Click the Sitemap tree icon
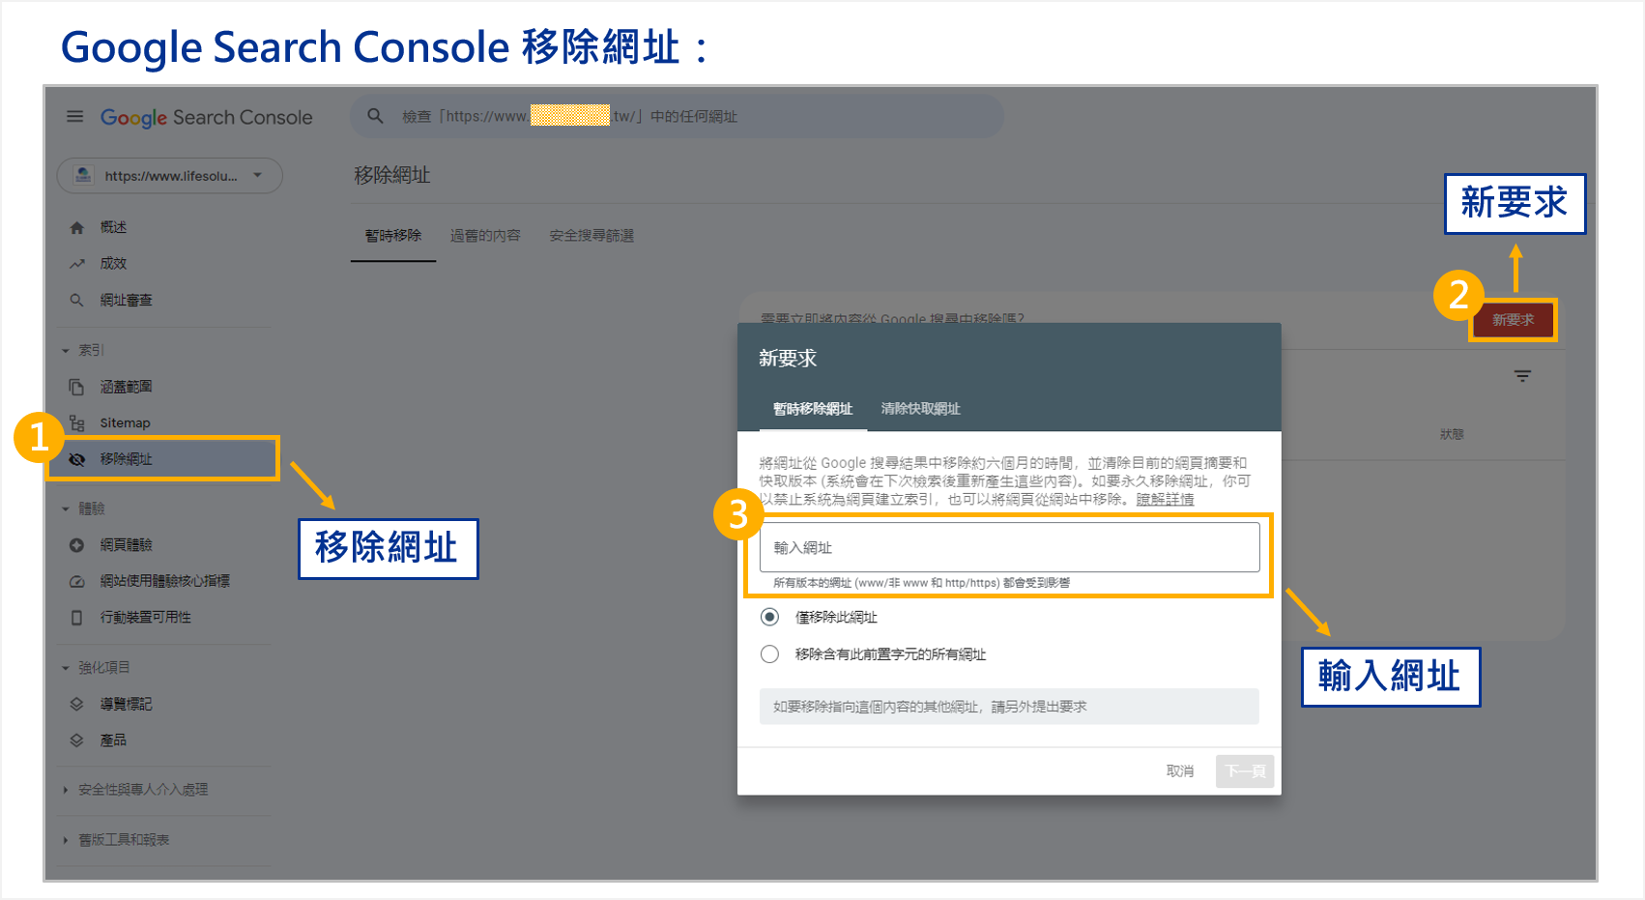The width and height of the screenshot is (1645, 900). click(76, 422)
